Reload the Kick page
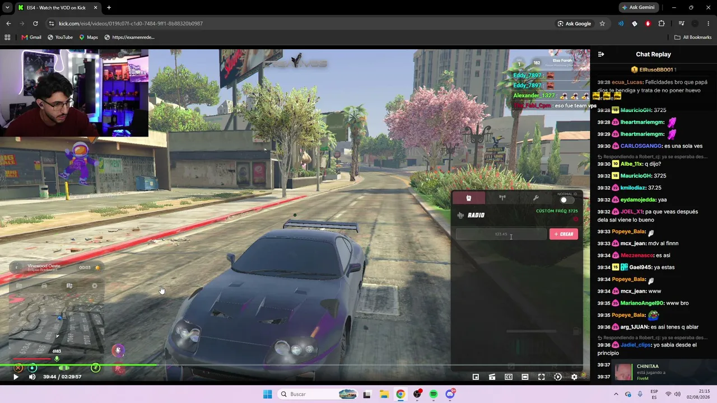This screenshot has height=403, width=717. pyautogui.click(x=35, y=24)
